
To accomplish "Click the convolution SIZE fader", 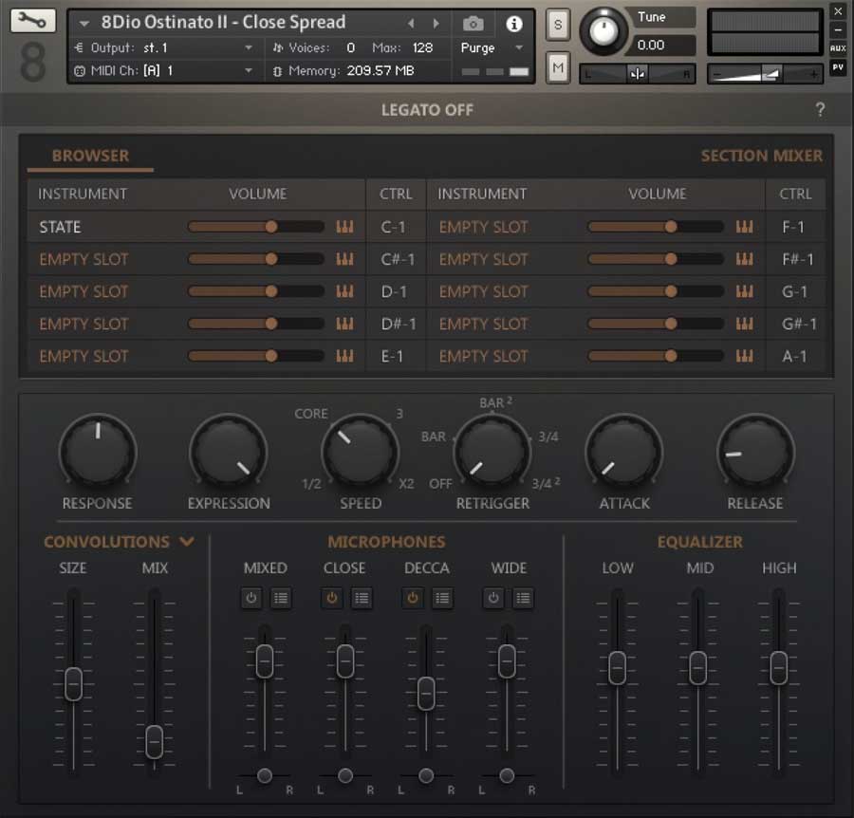I will (x=73, y=683).
